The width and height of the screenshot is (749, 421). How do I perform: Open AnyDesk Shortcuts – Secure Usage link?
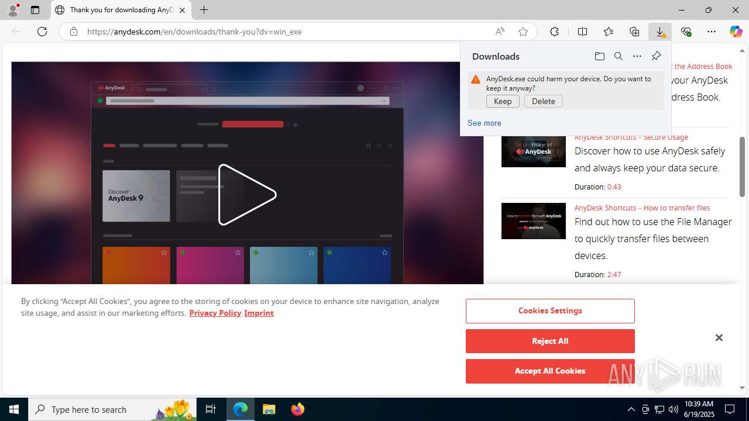[x=631, y=137]
